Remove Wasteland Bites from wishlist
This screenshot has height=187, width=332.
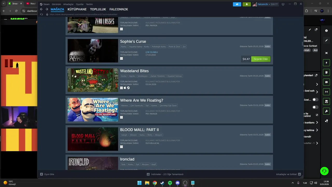pos(267,76)
